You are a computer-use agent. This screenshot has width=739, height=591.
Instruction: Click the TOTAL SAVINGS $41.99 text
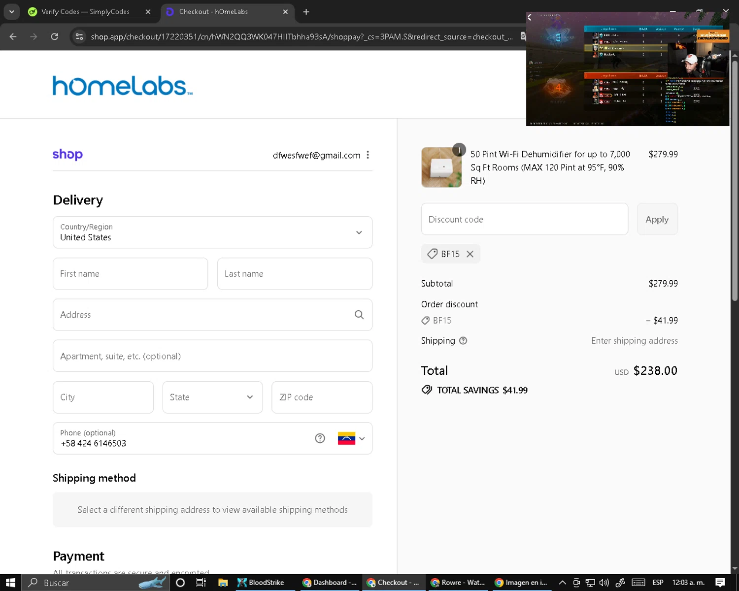click(482, 390)
